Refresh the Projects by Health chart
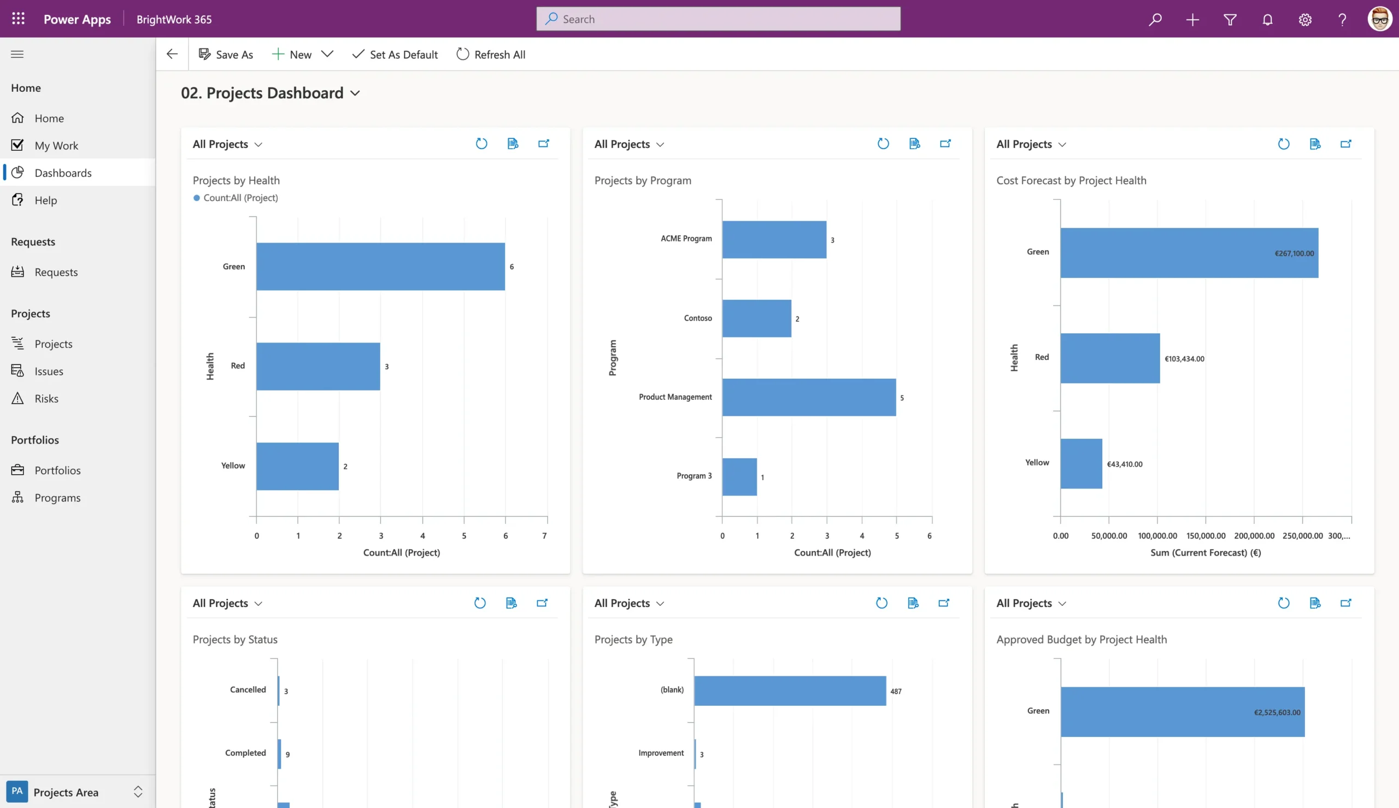This screenshot has width=1399, height=808. (x=481, y=143)
